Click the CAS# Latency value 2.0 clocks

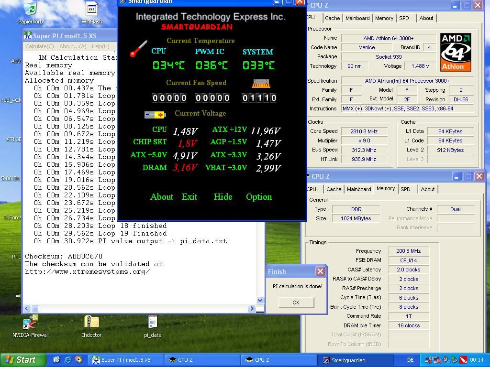409,270
